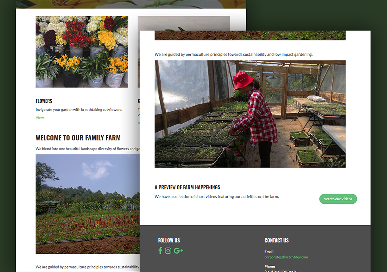Click the Follow Us footer heading
Viewport: 387px width, 272px height.
pos(169,240)
